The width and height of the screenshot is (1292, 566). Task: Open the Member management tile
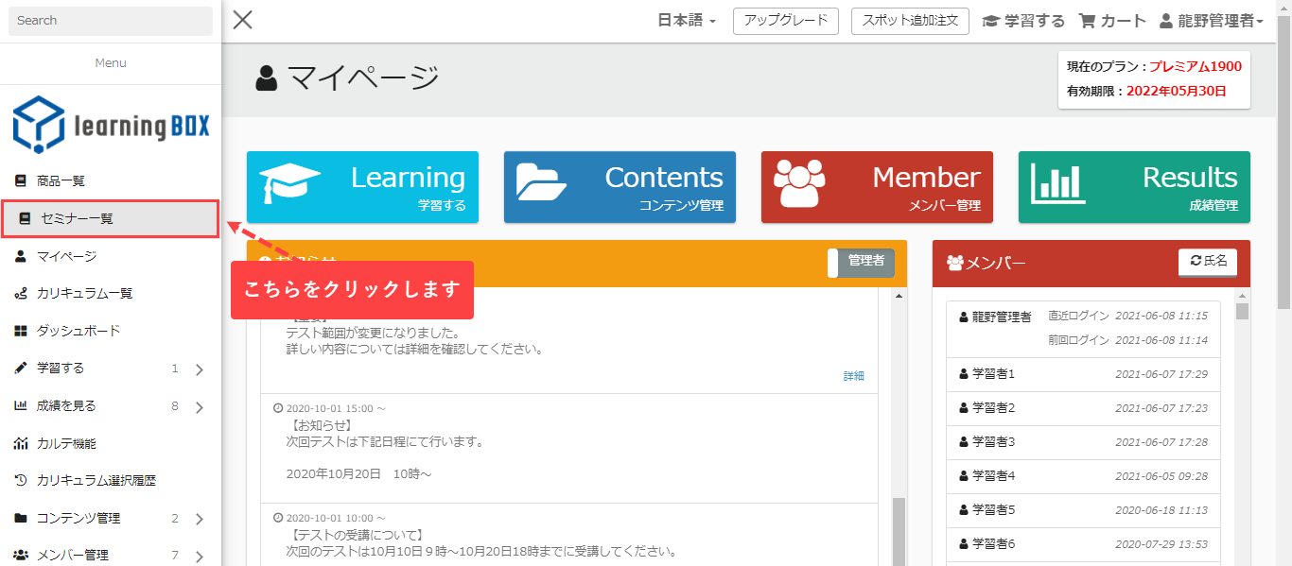coord(877,187)
